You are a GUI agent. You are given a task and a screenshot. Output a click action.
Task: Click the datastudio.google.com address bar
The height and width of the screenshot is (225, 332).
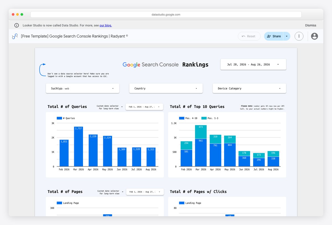[166, 14]
